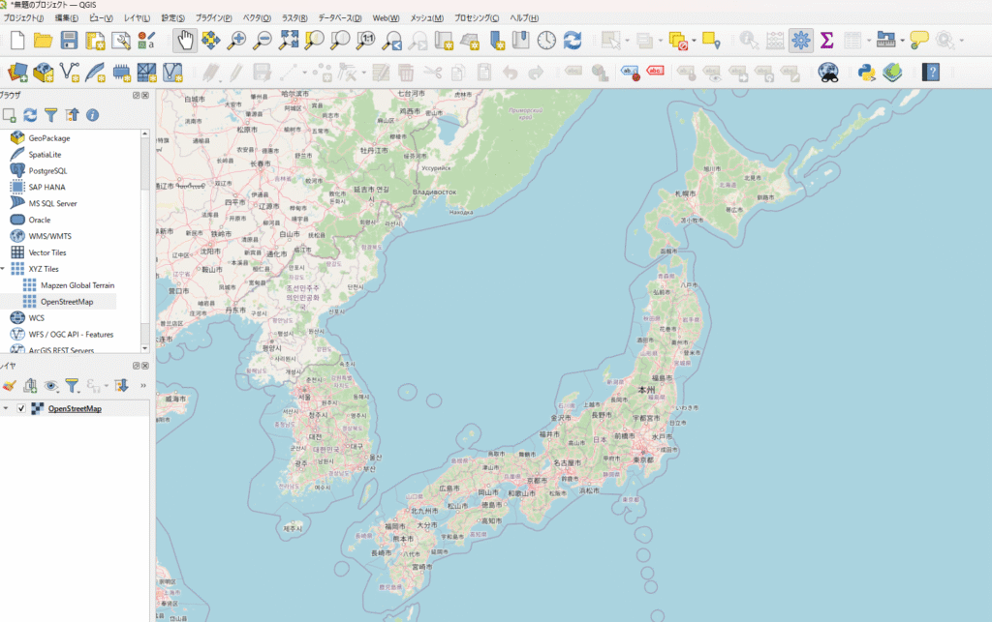Open the layer styling panel brush
Screen dimensions: 992x622
pyautogui.click(x=9, y=385)
